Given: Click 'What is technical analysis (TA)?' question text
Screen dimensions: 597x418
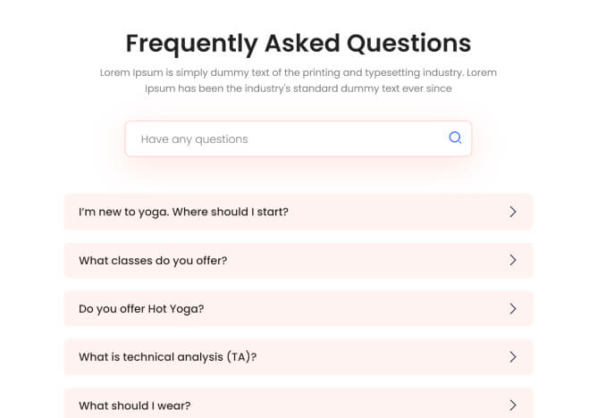Looking at the screenshot, I should point(168,357).
